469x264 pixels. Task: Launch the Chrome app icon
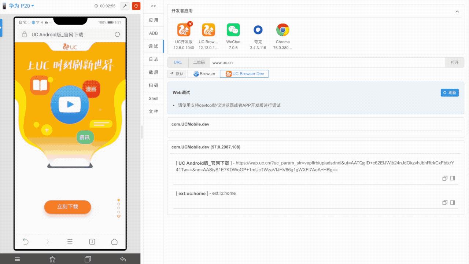pos(283,30)
